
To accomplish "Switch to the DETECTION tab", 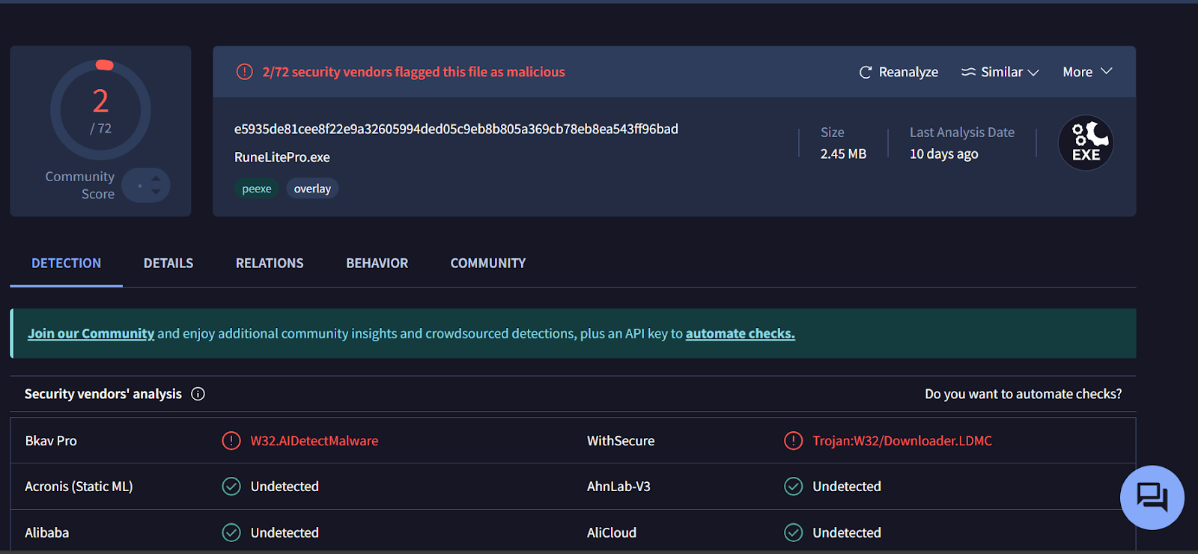I will coord(66,264).
